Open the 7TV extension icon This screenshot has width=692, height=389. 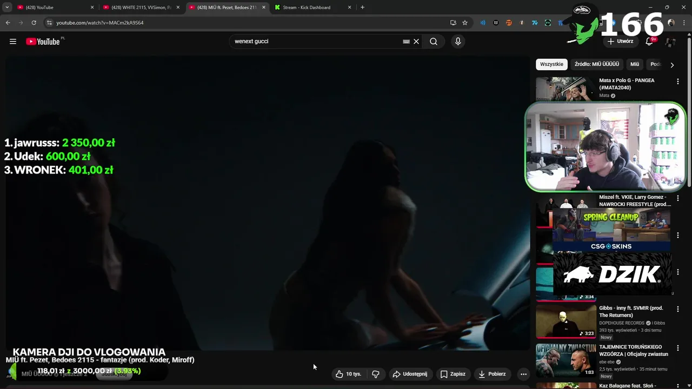(535, 23)
